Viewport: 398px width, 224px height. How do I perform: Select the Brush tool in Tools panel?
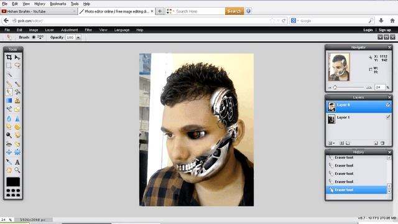point(17,83)
